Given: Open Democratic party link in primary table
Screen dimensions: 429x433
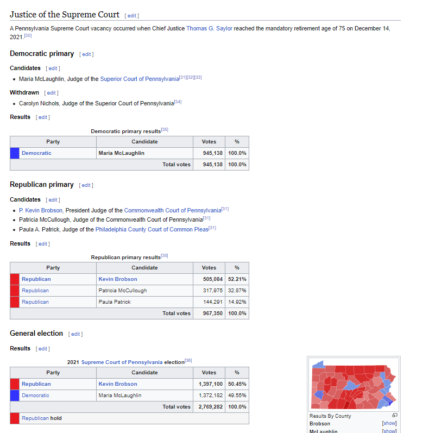Looking at the screenshot, I should coord(36,153).
